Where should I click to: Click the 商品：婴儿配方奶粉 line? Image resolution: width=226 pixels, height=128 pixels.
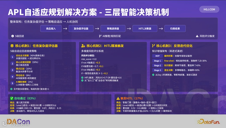[20, 102]
